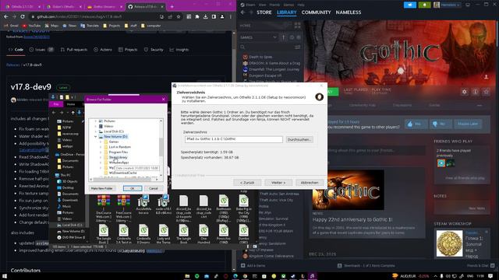
Task: Open GitHub Actions tab
Action: 103,50
